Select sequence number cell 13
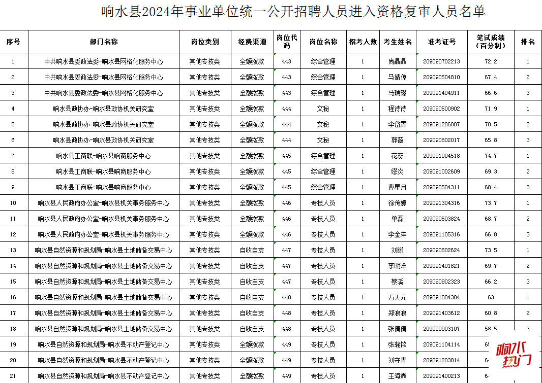The image size is (542, 383). tap(13, 250)
